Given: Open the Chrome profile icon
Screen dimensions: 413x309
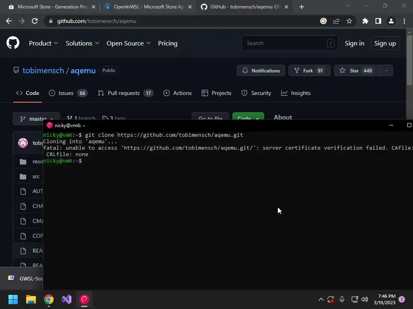Looking at the screenshot, I should click(391, 21).
